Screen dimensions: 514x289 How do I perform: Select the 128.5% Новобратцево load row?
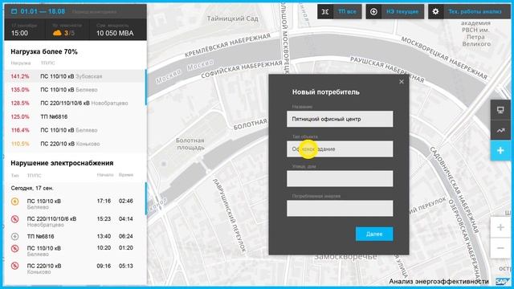point(75,104)
